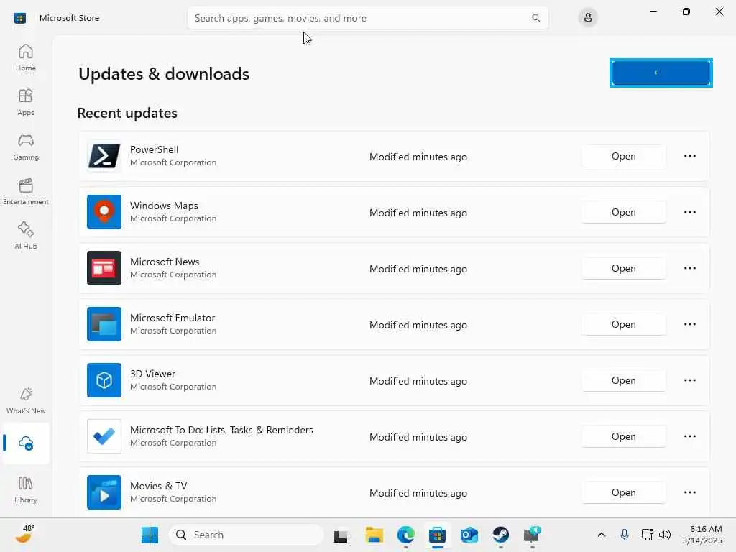The image size is (736, 552).
Task: Open the 3D Viewer app
Action: 623,380
